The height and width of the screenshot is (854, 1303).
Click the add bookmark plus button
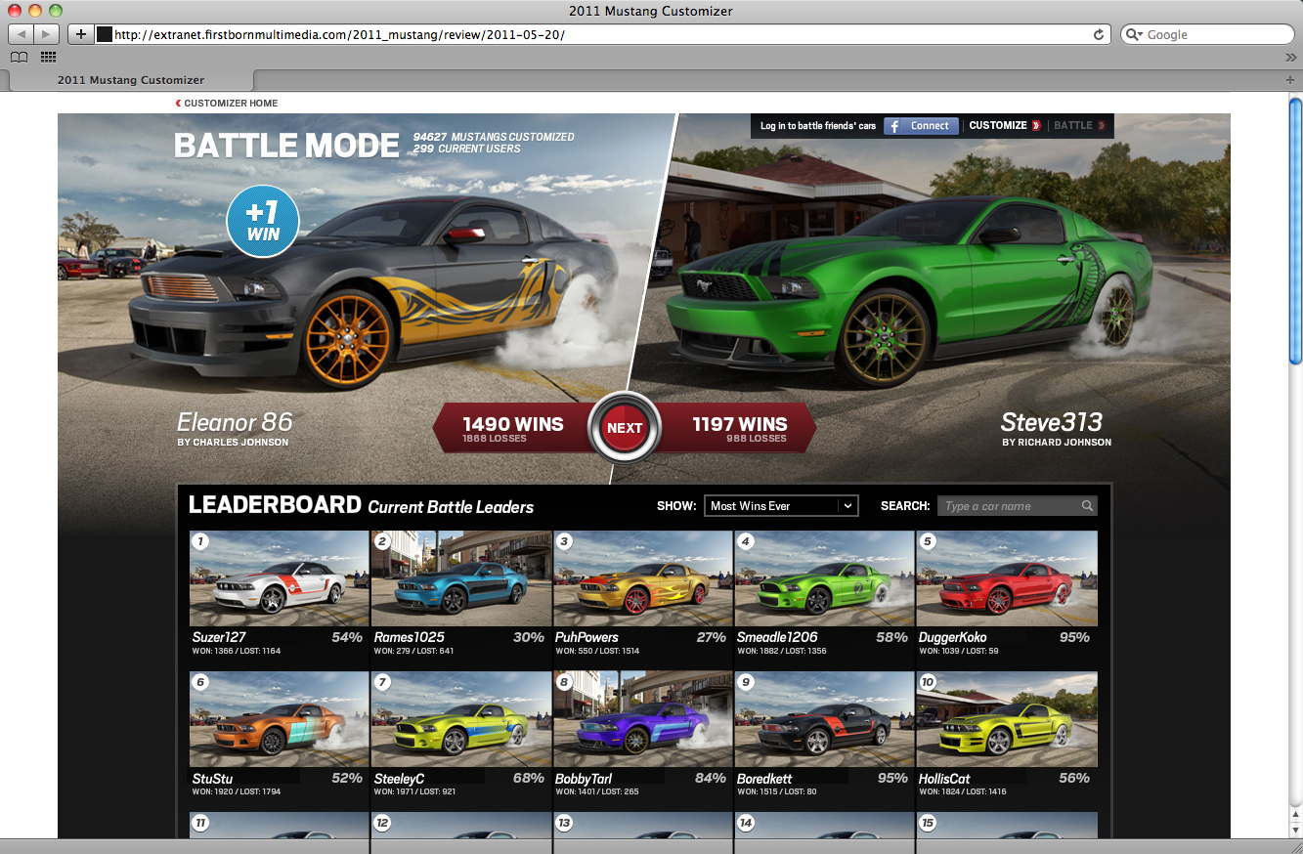pyautogui.click(x=81, y=34)
